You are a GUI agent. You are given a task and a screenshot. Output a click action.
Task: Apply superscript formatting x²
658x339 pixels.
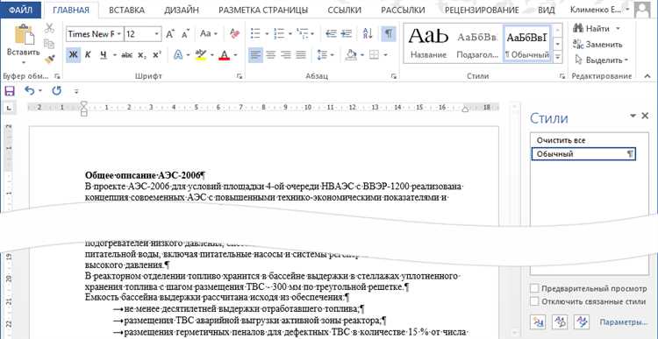(x=157, y=55)
